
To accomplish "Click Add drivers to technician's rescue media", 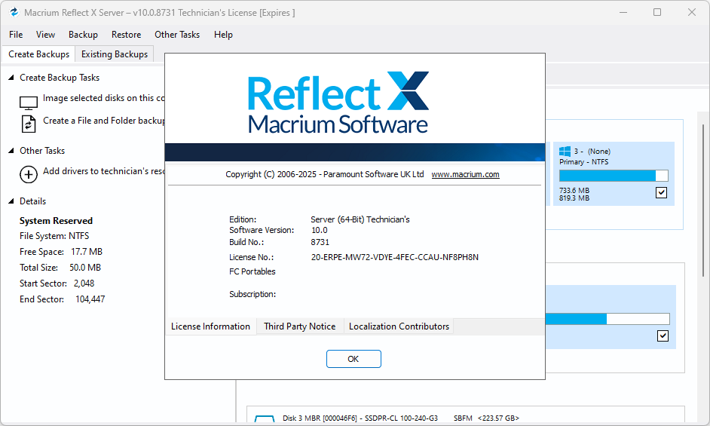I will 104,171.
